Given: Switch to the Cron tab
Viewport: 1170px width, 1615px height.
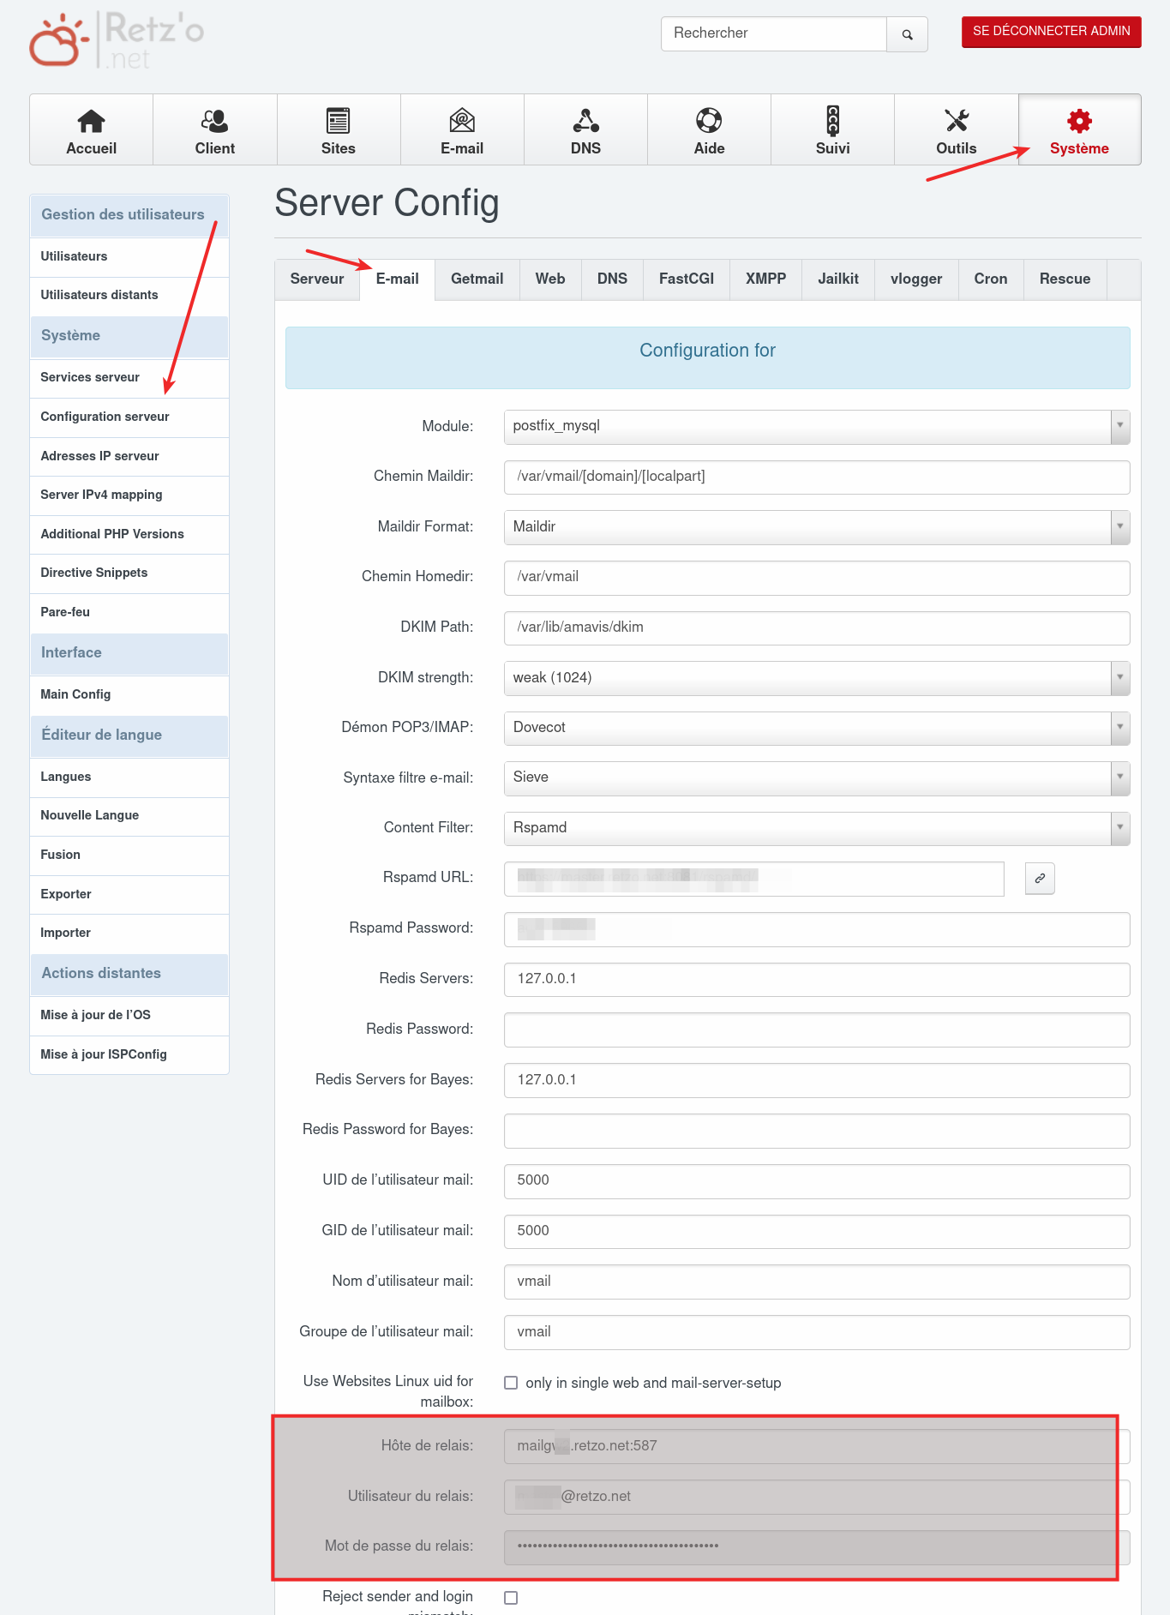Looking at the screenshot, I should 991,279.
